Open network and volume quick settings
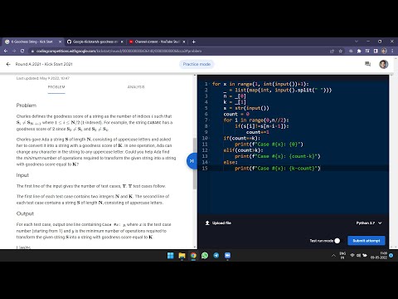398x299 pixels. coord(358,255)
